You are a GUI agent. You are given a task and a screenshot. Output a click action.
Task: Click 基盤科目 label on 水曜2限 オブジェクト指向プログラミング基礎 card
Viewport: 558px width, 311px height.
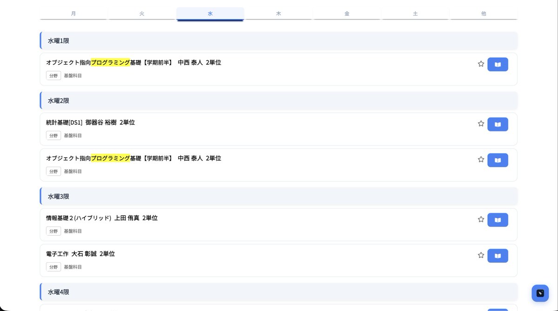tap(73, 171)
